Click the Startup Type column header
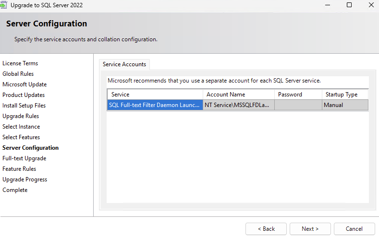 click(x=345, y=95)
